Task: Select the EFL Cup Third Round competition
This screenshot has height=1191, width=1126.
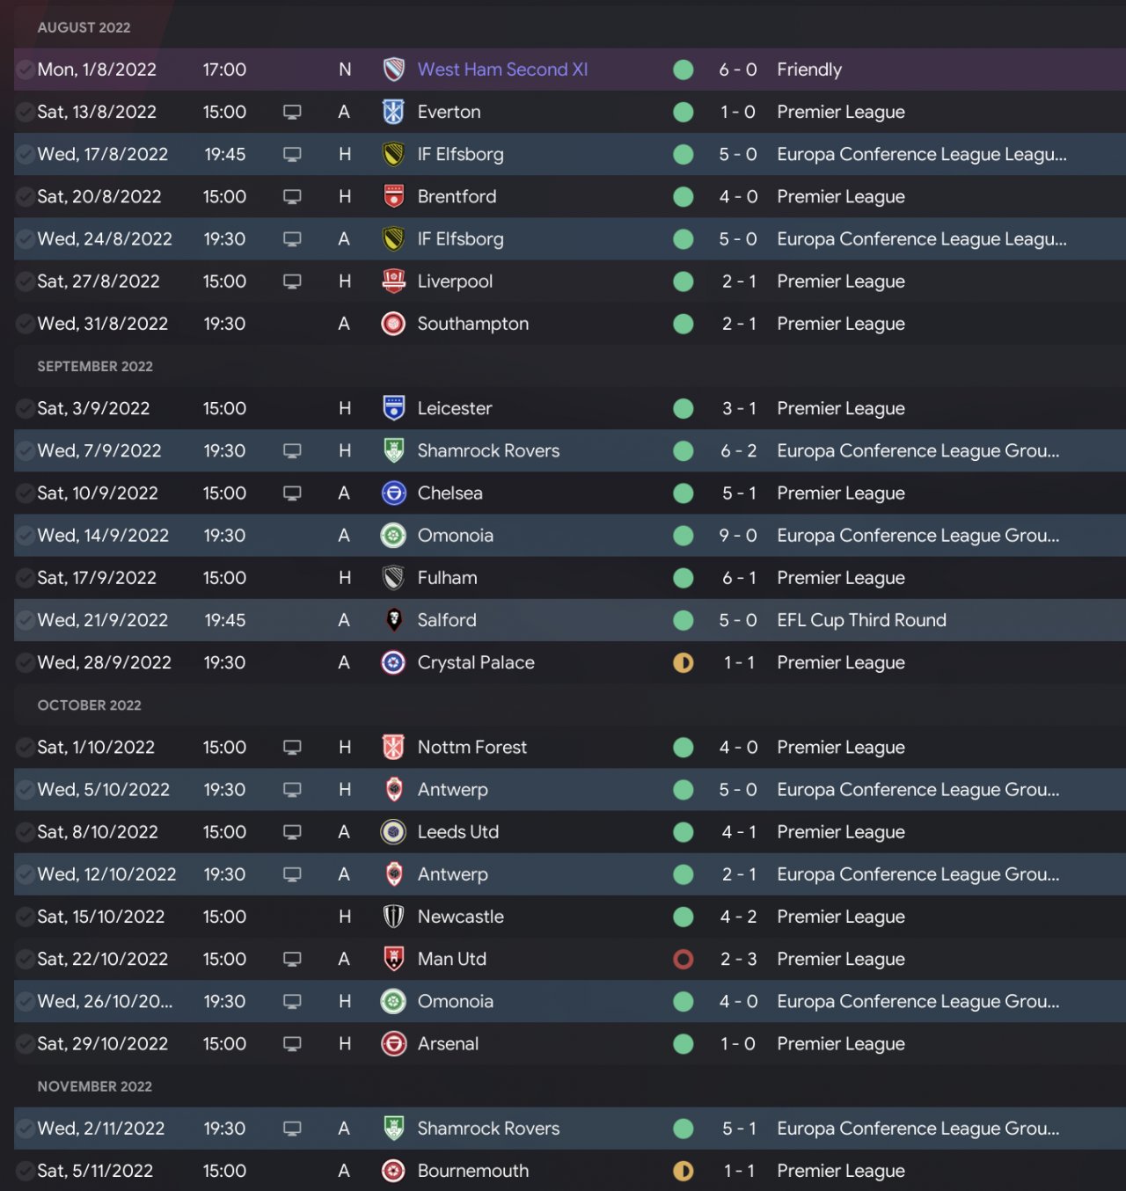Action: coord(861,620)
